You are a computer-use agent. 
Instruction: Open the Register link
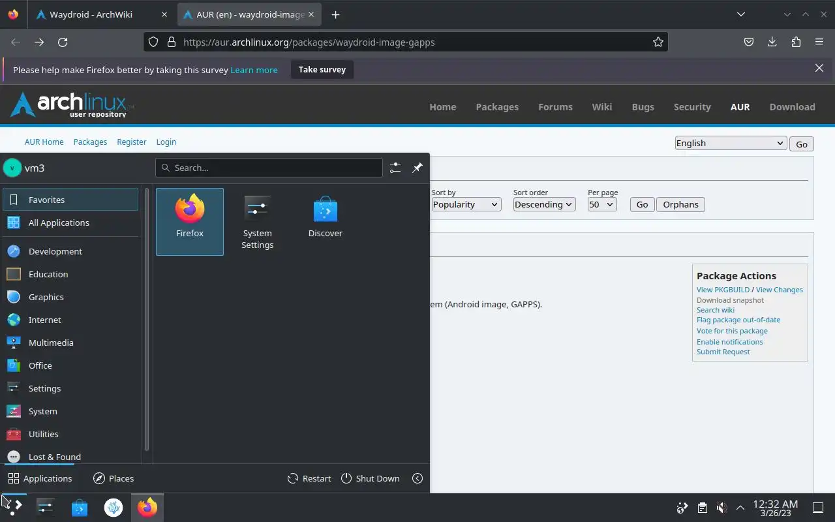[132, 142]
